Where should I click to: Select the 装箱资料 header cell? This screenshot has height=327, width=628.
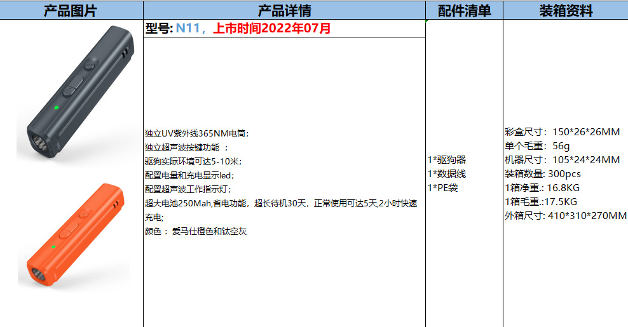(566, 10)
